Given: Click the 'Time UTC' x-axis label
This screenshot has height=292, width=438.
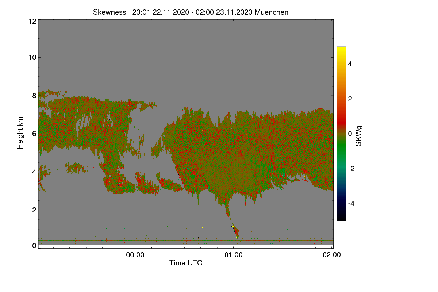Looking at the screenshot, I should pyautogui.click(x=186, y=263).
